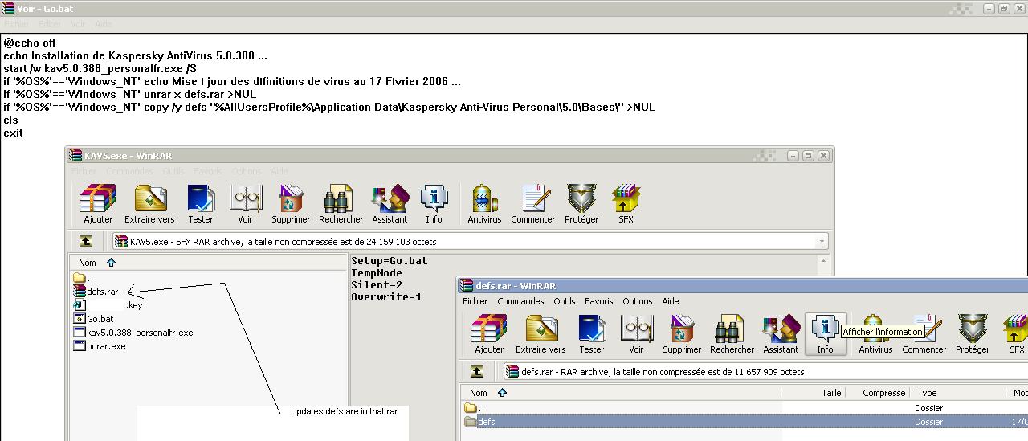Open Favoris menu in defs.rar WinRAR
Image resolution: width=1028 pixels, height=441 pixels.
tap(599, 301)
